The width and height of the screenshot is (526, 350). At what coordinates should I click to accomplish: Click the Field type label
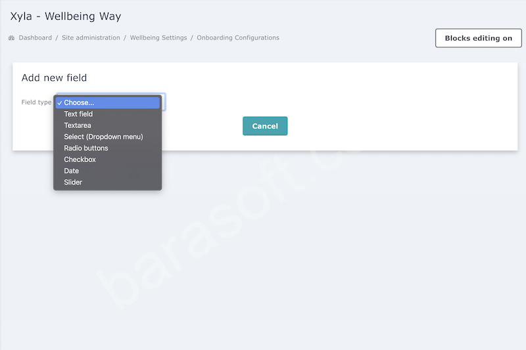pyautogui.click(x=36, y=102)
